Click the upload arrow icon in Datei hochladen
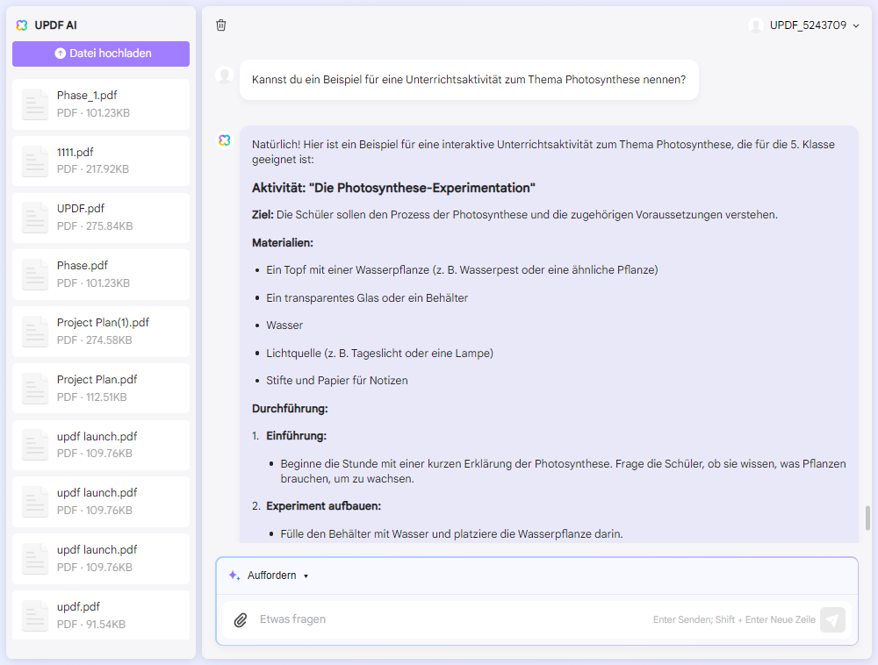This screenshot has height=665, width=878. pos(61,54)
